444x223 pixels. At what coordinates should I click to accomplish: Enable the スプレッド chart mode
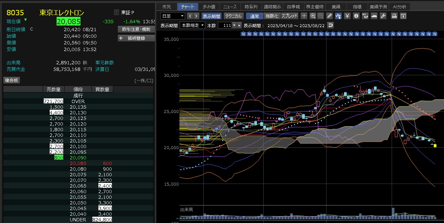coord(290,16)
